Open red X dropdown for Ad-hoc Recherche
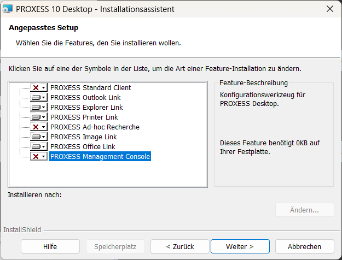The height and width of the screenshot is (260, 342). tap(38, 127)
